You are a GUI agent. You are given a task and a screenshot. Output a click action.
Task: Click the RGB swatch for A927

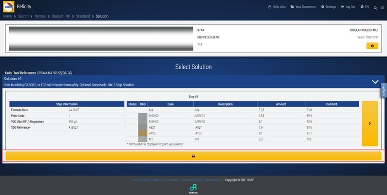[x=143, y=127]
